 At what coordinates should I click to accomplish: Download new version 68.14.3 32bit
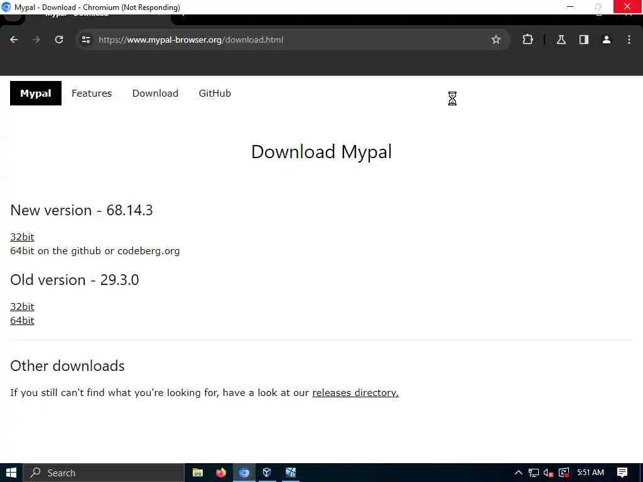click(x=22, y=237)
